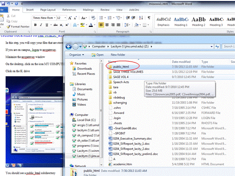The height and width of the screenshot is (176, 235).
Task: Select the Speech Acts folder
Action: (121, 82)
